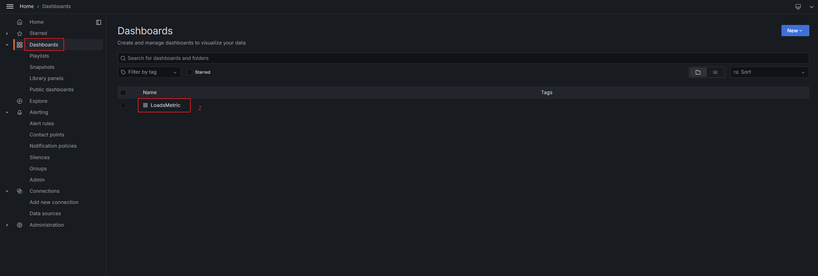This screenshot has height=276, width=818.
Task: Open the Filter by tag dropdown
Action: coord(149,72)
